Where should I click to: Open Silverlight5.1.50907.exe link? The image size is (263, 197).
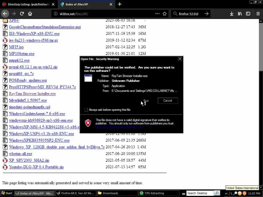tap(28, 100)
